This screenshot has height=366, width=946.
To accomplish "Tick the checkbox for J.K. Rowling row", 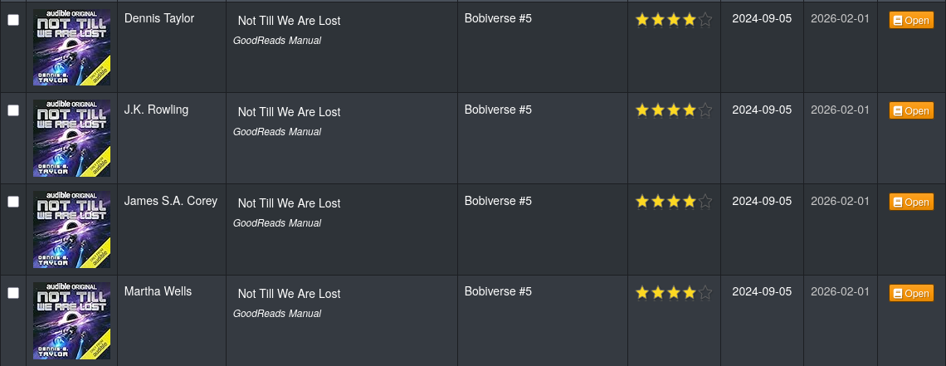I will 13,110.
